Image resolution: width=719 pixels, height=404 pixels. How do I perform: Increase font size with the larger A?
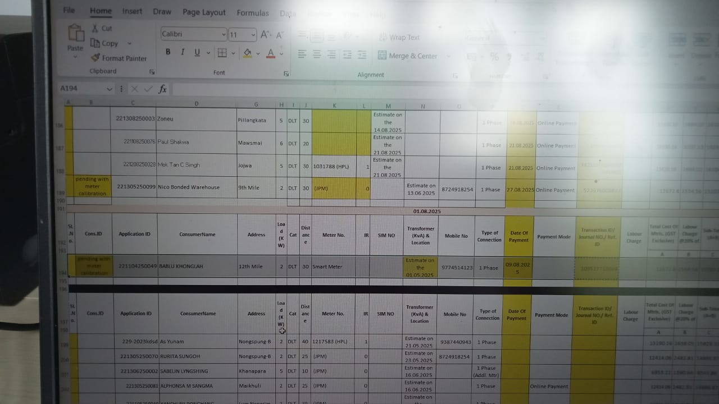point(266,35)
